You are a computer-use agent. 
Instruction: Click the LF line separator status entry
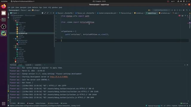(164, 106)
